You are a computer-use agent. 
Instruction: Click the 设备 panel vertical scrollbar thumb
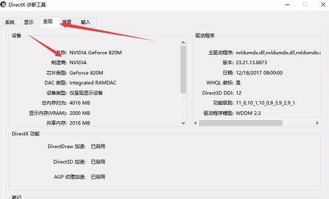click(183, 70)
